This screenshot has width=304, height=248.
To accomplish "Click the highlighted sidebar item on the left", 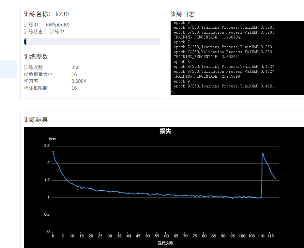I will pos(8,69).
